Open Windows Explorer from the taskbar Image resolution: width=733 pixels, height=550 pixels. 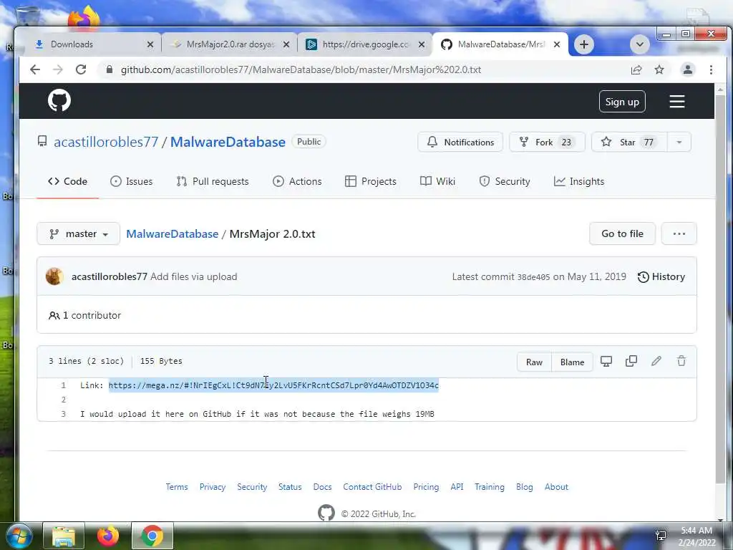64,536
